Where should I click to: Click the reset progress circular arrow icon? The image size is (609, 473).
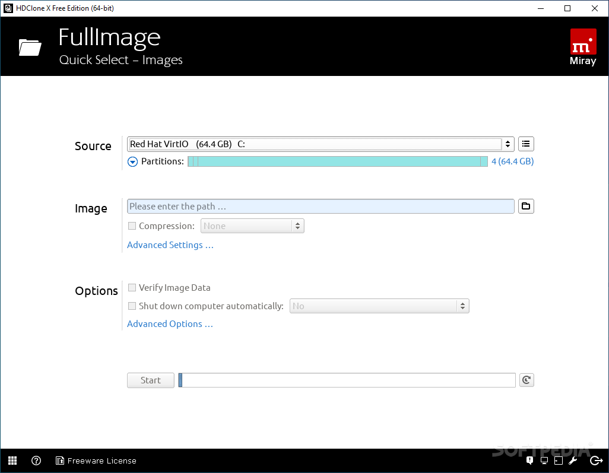point(526,380)
